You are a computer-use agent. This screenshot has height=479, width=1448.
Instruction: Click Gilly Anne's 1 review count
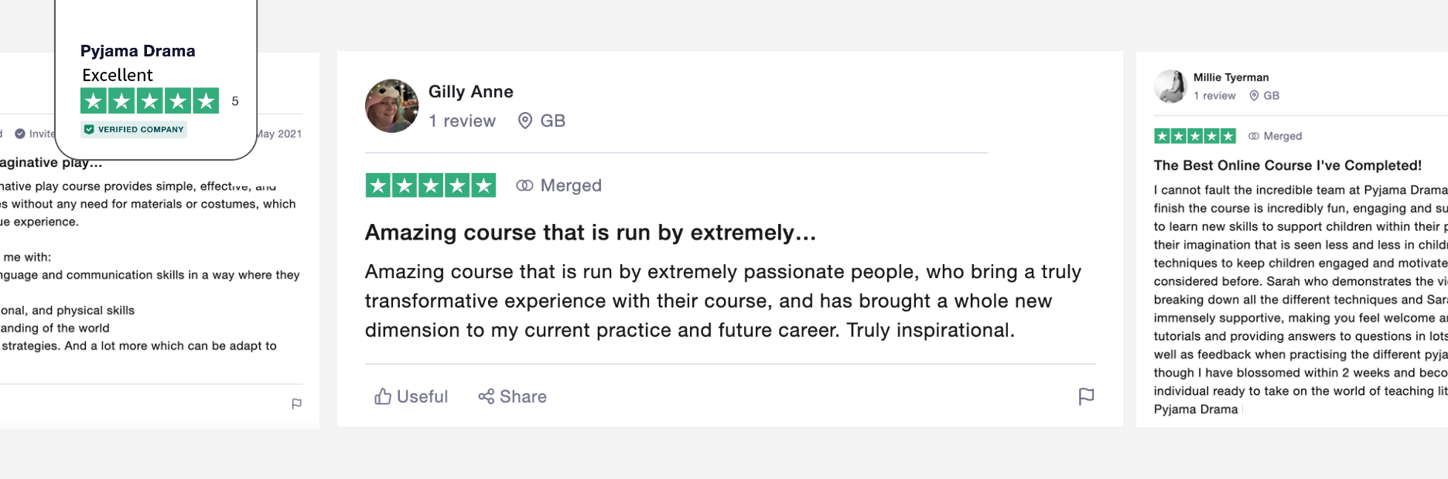click(463, 121)
